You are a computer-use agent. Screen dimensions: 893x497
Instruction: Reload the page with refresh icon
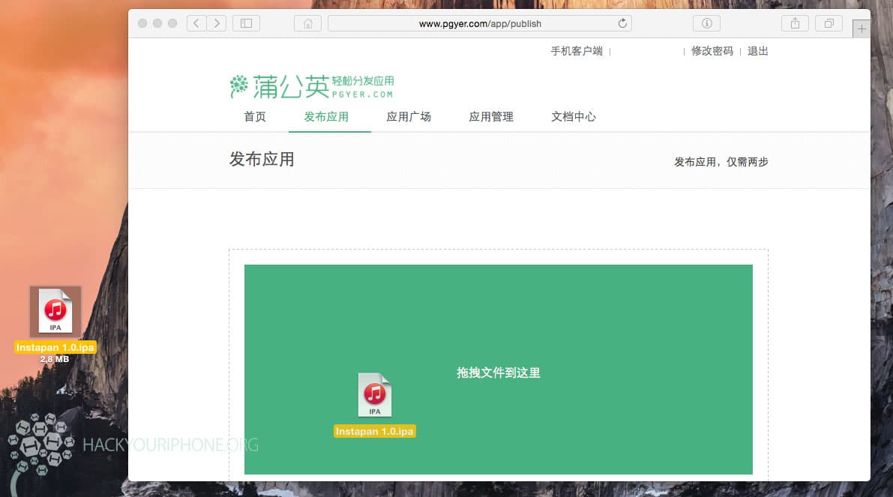622,23
